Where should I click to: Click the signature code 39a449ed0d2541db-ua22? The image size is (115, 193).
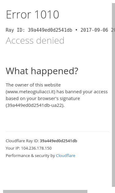pyautogui.click(x=35, y=105)
